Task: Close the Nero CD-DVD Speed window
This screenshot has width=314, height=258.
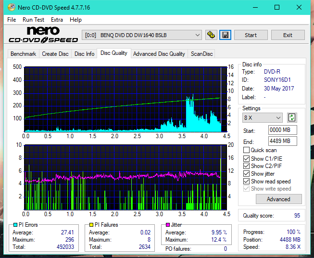Action: (x=299, y=7)
